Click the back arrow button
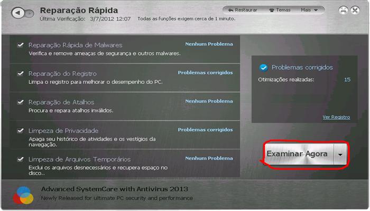The height and width of the screenshot is (211, 370). 18,14
